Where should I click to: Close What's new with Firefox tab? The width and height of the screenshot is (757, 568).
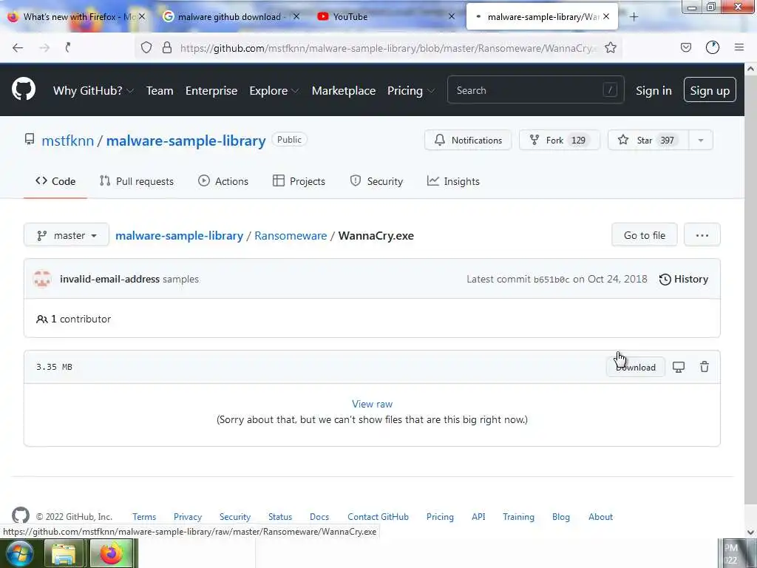pyautogui.click(x=142, y=16)
